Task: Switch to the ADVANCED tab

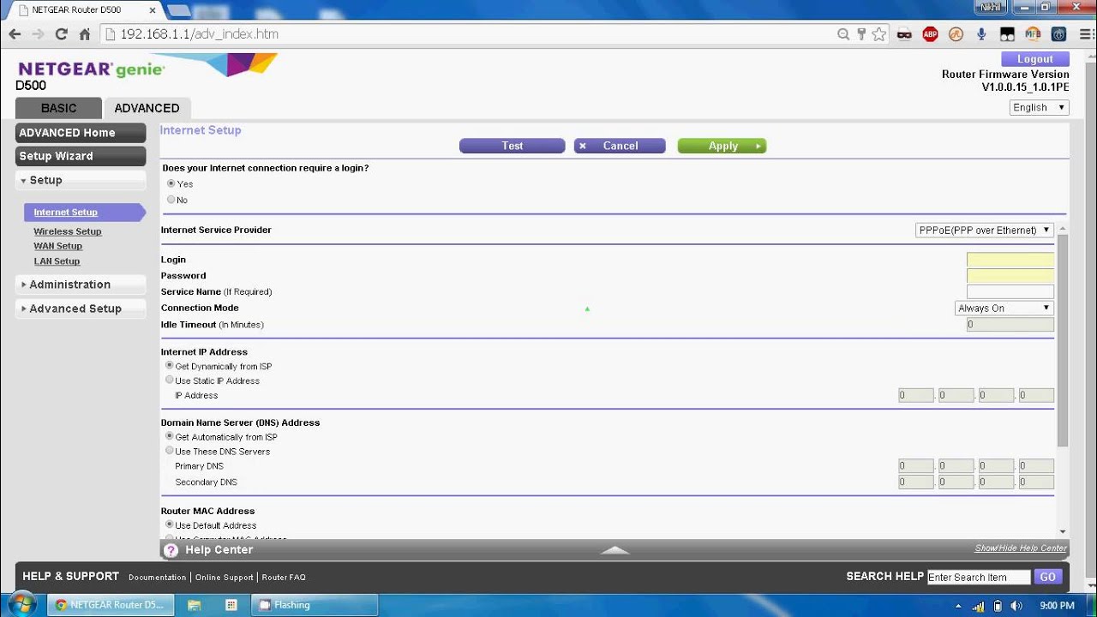Action: [147, 108]
